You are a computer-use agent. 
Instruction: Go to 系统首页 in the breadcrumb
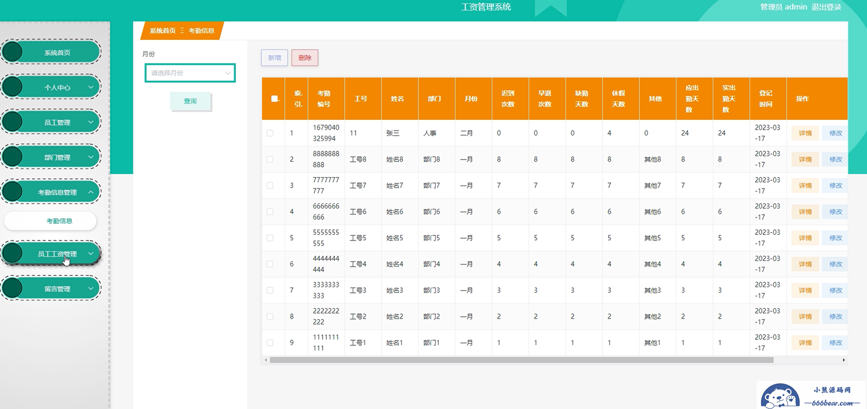coord(162,30)
